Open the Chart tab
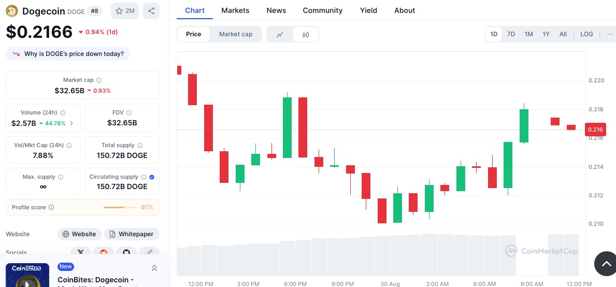The width and height of the screenshot is (616, 287). [x=195, y=10]
